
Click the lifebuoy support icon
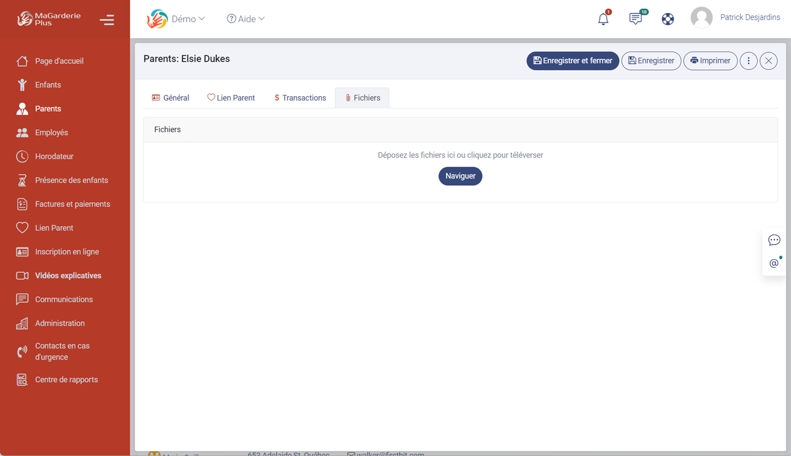[668, 19]
